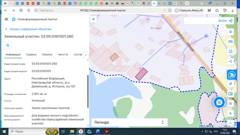Open Task View on the taskbar
240x135 pixels.
point(63,131)
